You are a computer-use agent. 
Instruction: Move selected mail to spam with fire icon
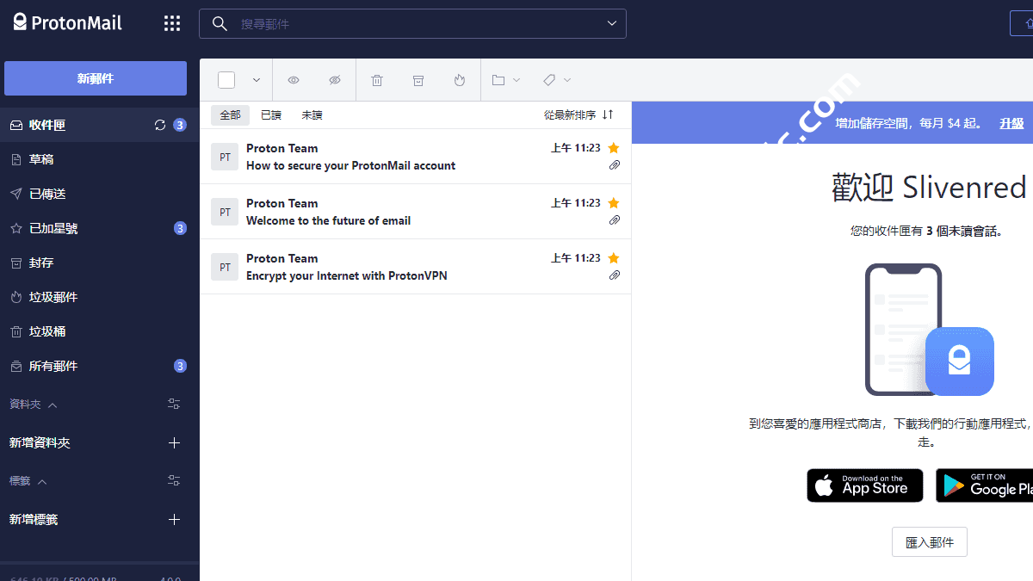[x=460, y=80]
